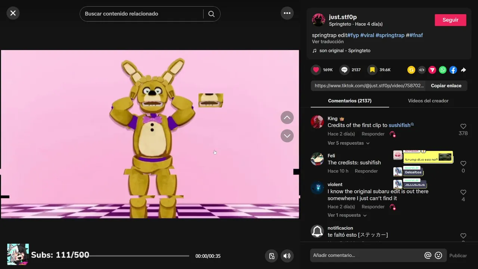Open more share options arrow

(x=463, y=70)
